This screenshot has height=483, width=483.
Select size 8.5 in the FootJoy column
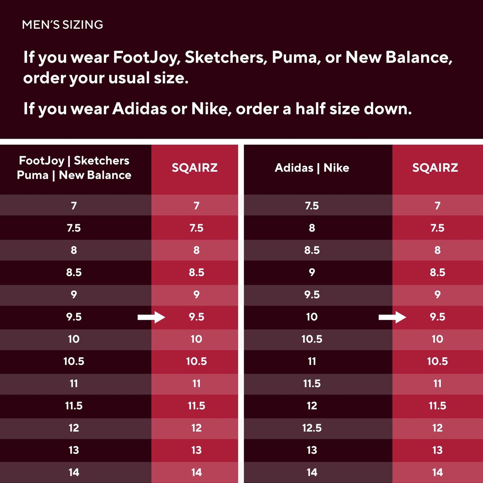coord(74,272)
